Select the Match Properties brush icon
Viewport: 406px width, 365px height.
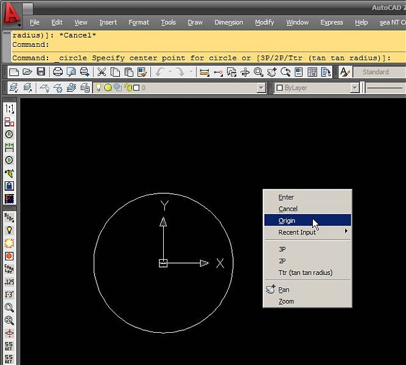[x=142, y=72]
